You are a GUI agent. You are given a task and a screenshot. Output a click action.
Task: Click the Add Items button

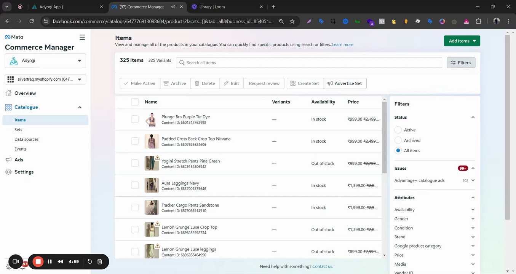[x=462, y=41]
